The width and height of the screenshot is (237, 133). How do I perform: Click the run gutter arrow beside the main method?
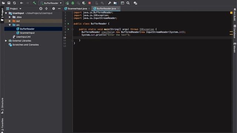69,29
